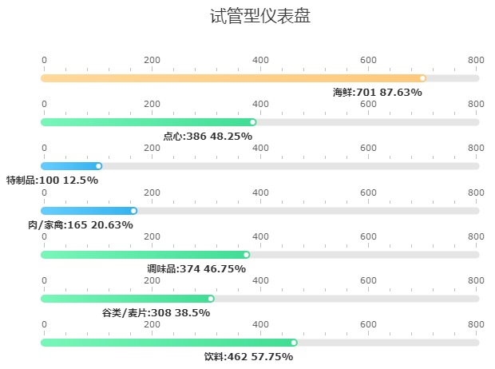Click the 饮料 green bar endpoint marker
The height and width of the screenshot is (369, 495).
coord(294,343)
